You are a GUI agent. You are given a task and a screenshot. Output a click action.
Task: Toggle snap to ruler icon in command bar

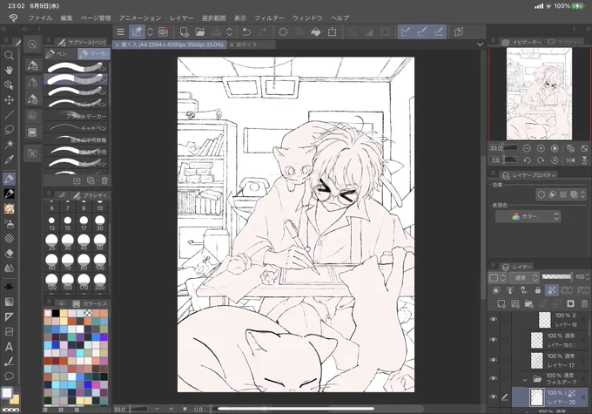[x=406, y=31]
